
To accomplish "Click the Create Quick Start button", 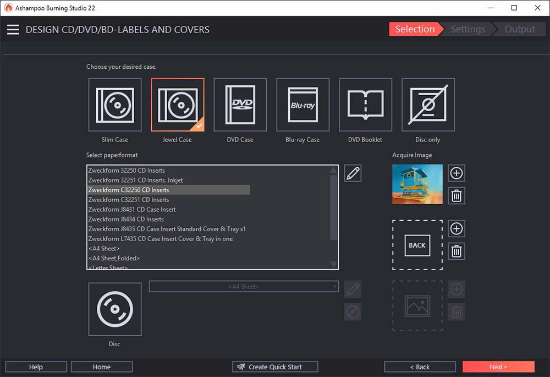I will tap(274, 367).
